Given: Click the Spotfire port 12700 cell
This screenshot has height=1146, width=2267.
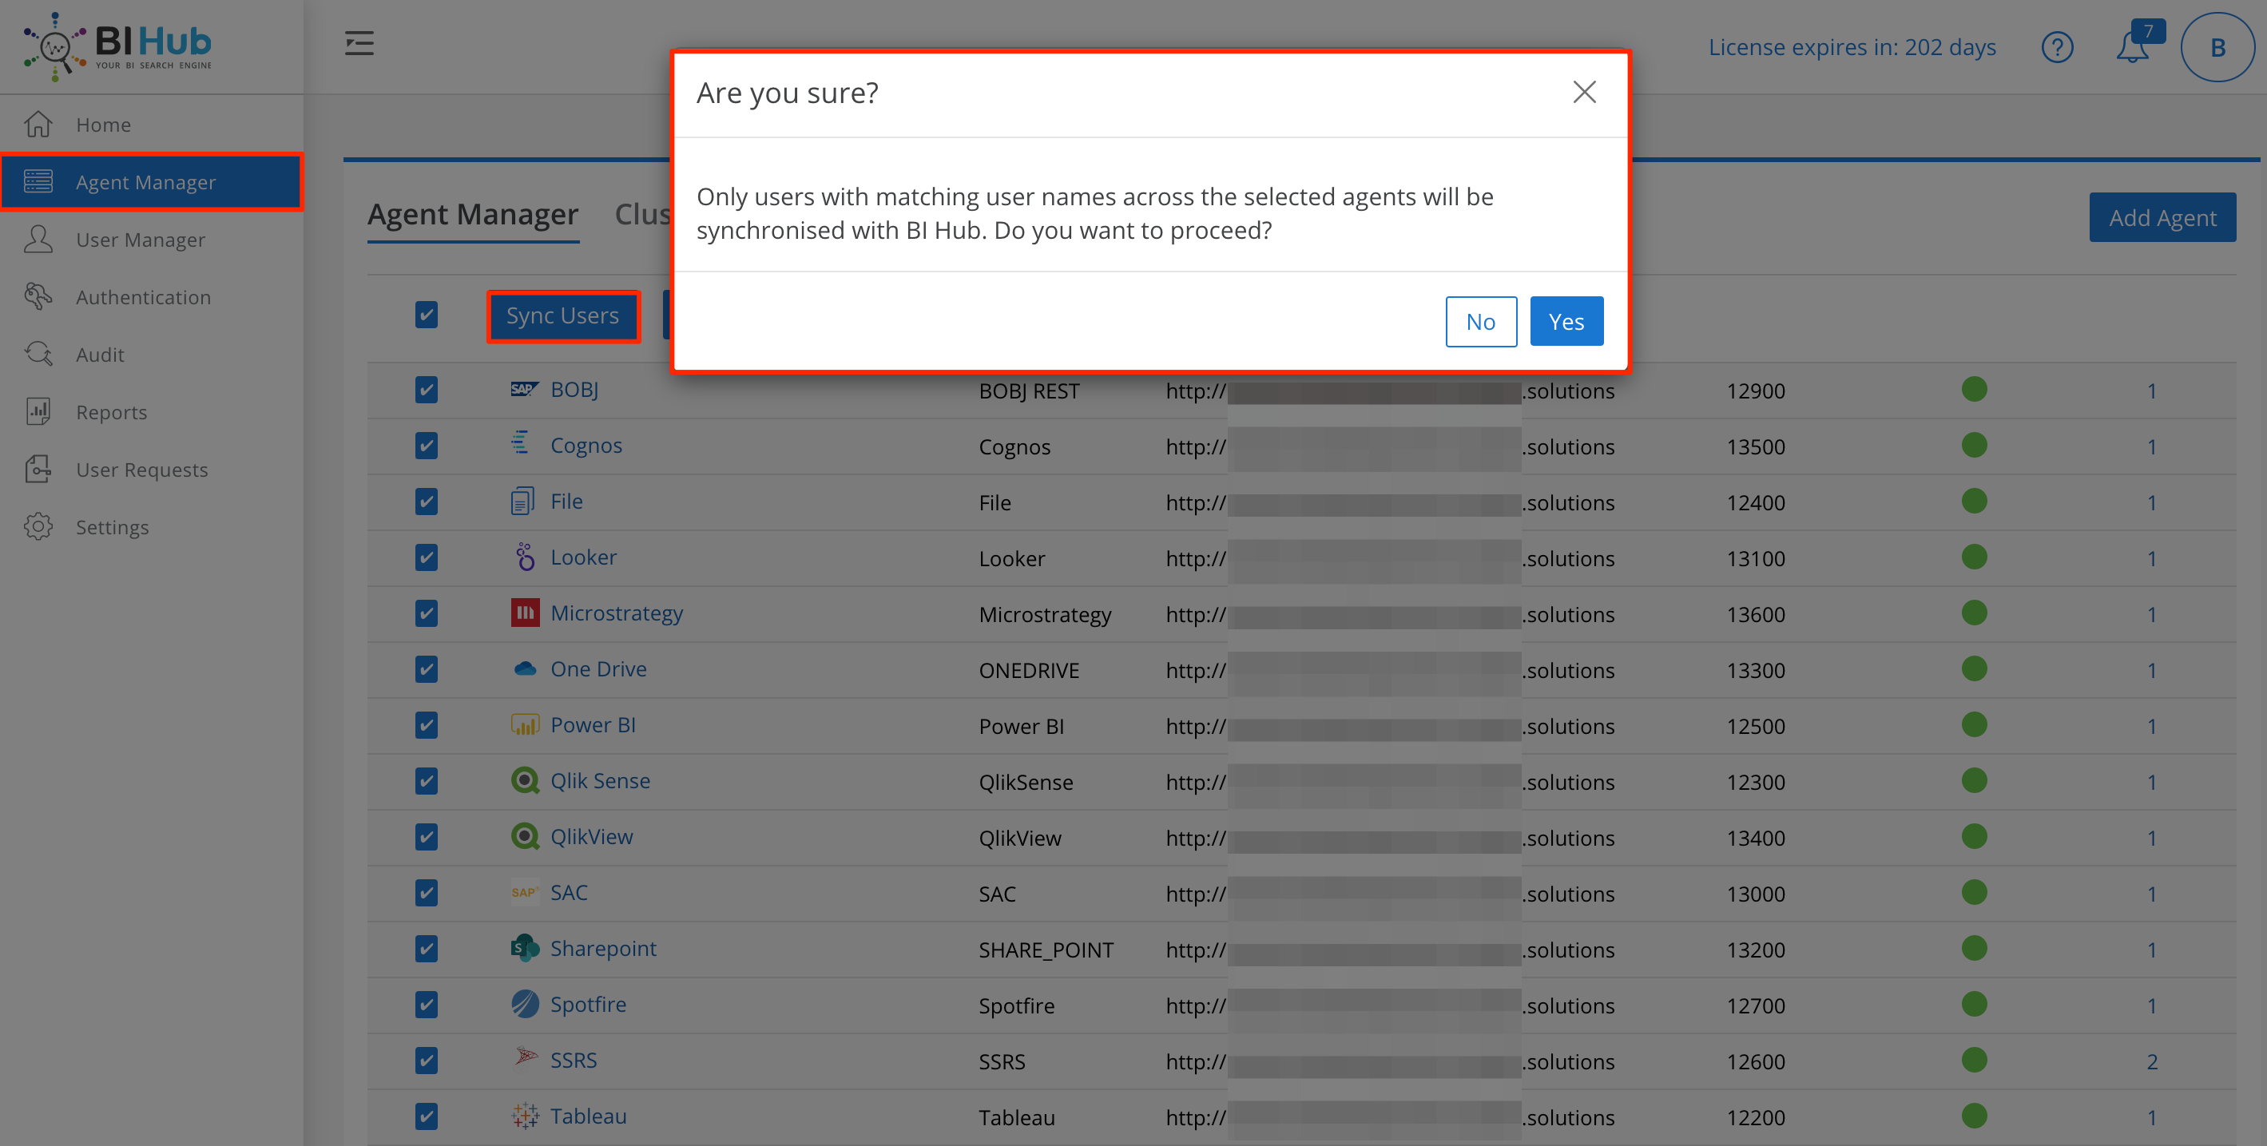Looking at the screenshot, I should coord(1755,1005).
